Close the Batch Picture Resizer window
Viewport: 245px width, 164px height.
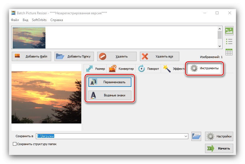229,13
